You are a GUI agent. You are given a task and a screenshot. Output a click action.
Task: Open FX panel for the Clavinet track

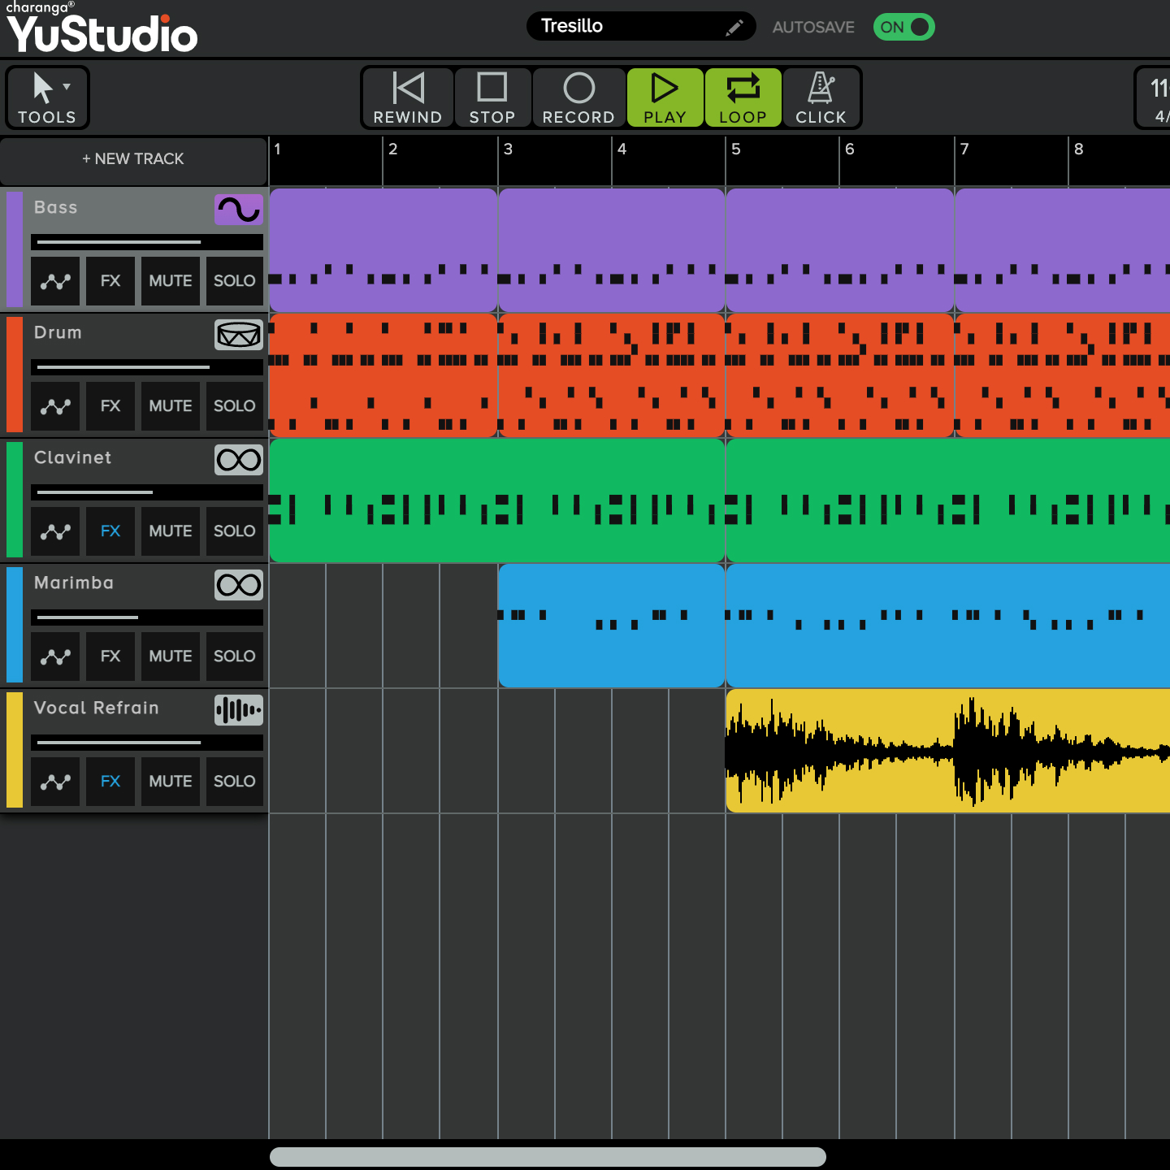point(110,531)
